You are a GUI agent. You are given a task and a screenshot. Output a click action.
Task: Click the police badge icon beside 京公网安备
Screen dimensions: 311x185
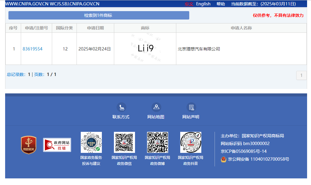tap(224, 159)
